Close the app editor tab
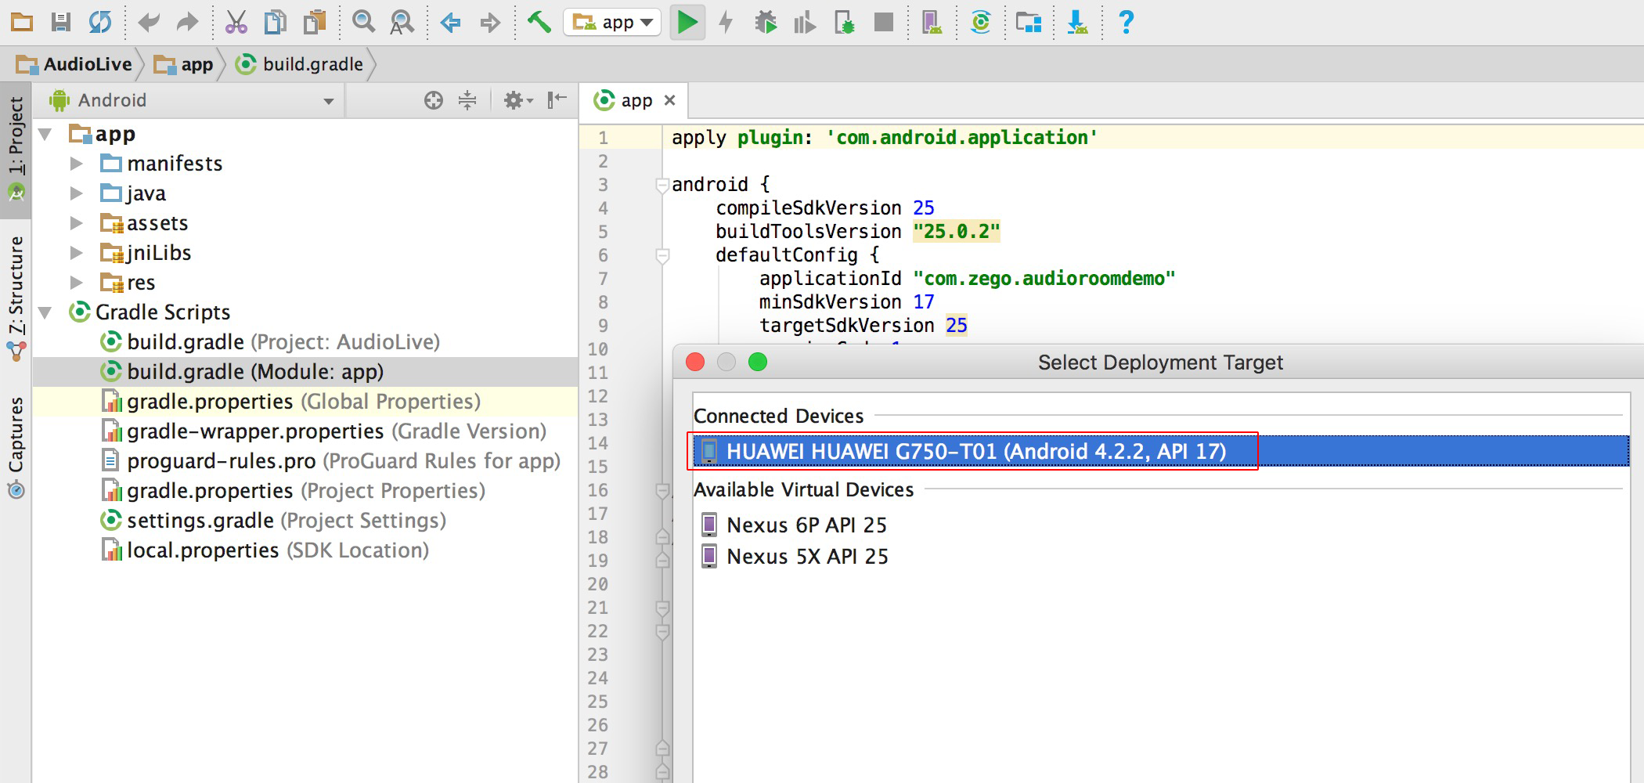1644x783 pixels. click(669, 100)
